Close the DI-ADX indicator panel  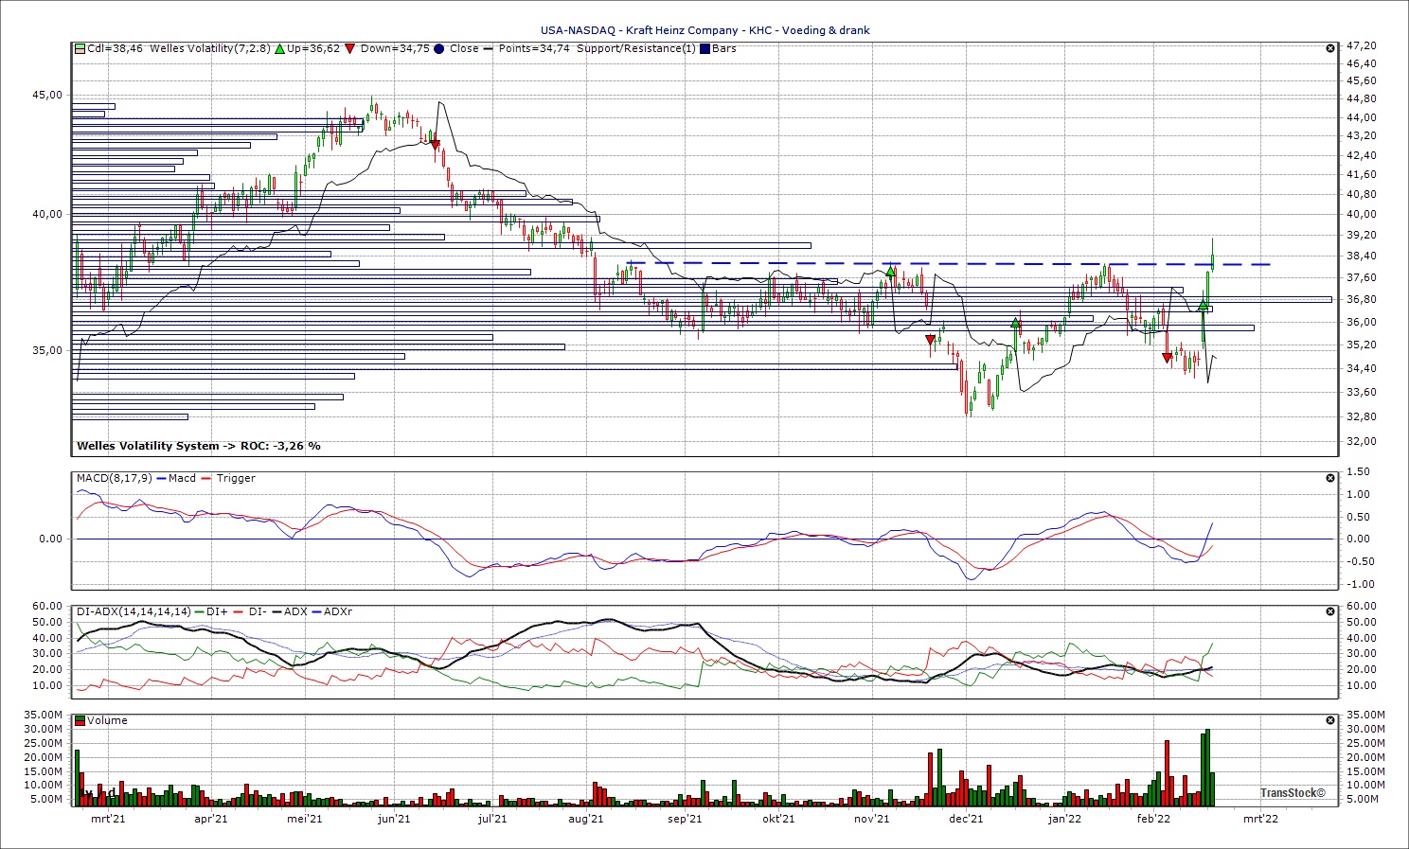1330,611
